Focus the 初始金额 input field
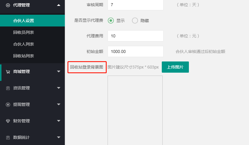249x145 pixels. click(136, 51)
